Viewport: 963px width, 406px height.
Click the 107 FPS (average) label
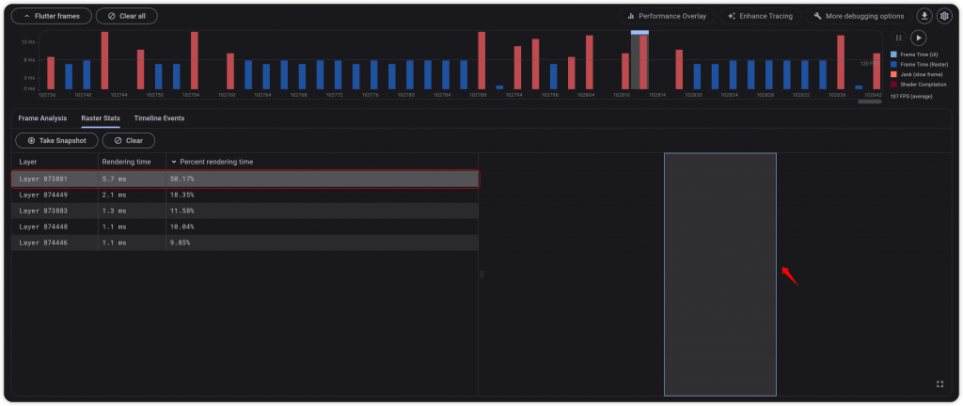tap(909, 96)
